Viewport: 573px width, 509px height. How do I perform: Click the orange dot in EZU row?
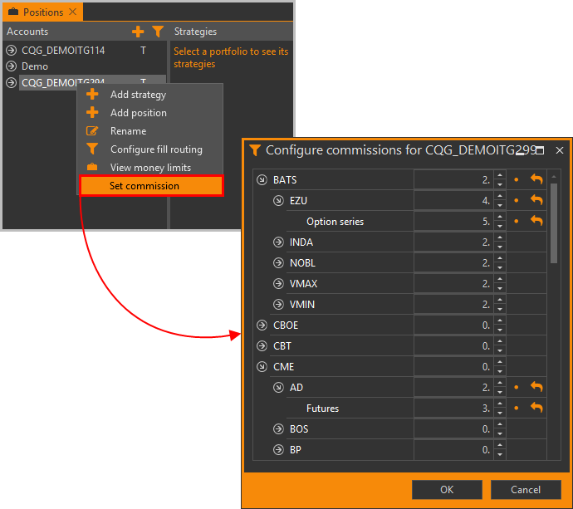point(516,201)
